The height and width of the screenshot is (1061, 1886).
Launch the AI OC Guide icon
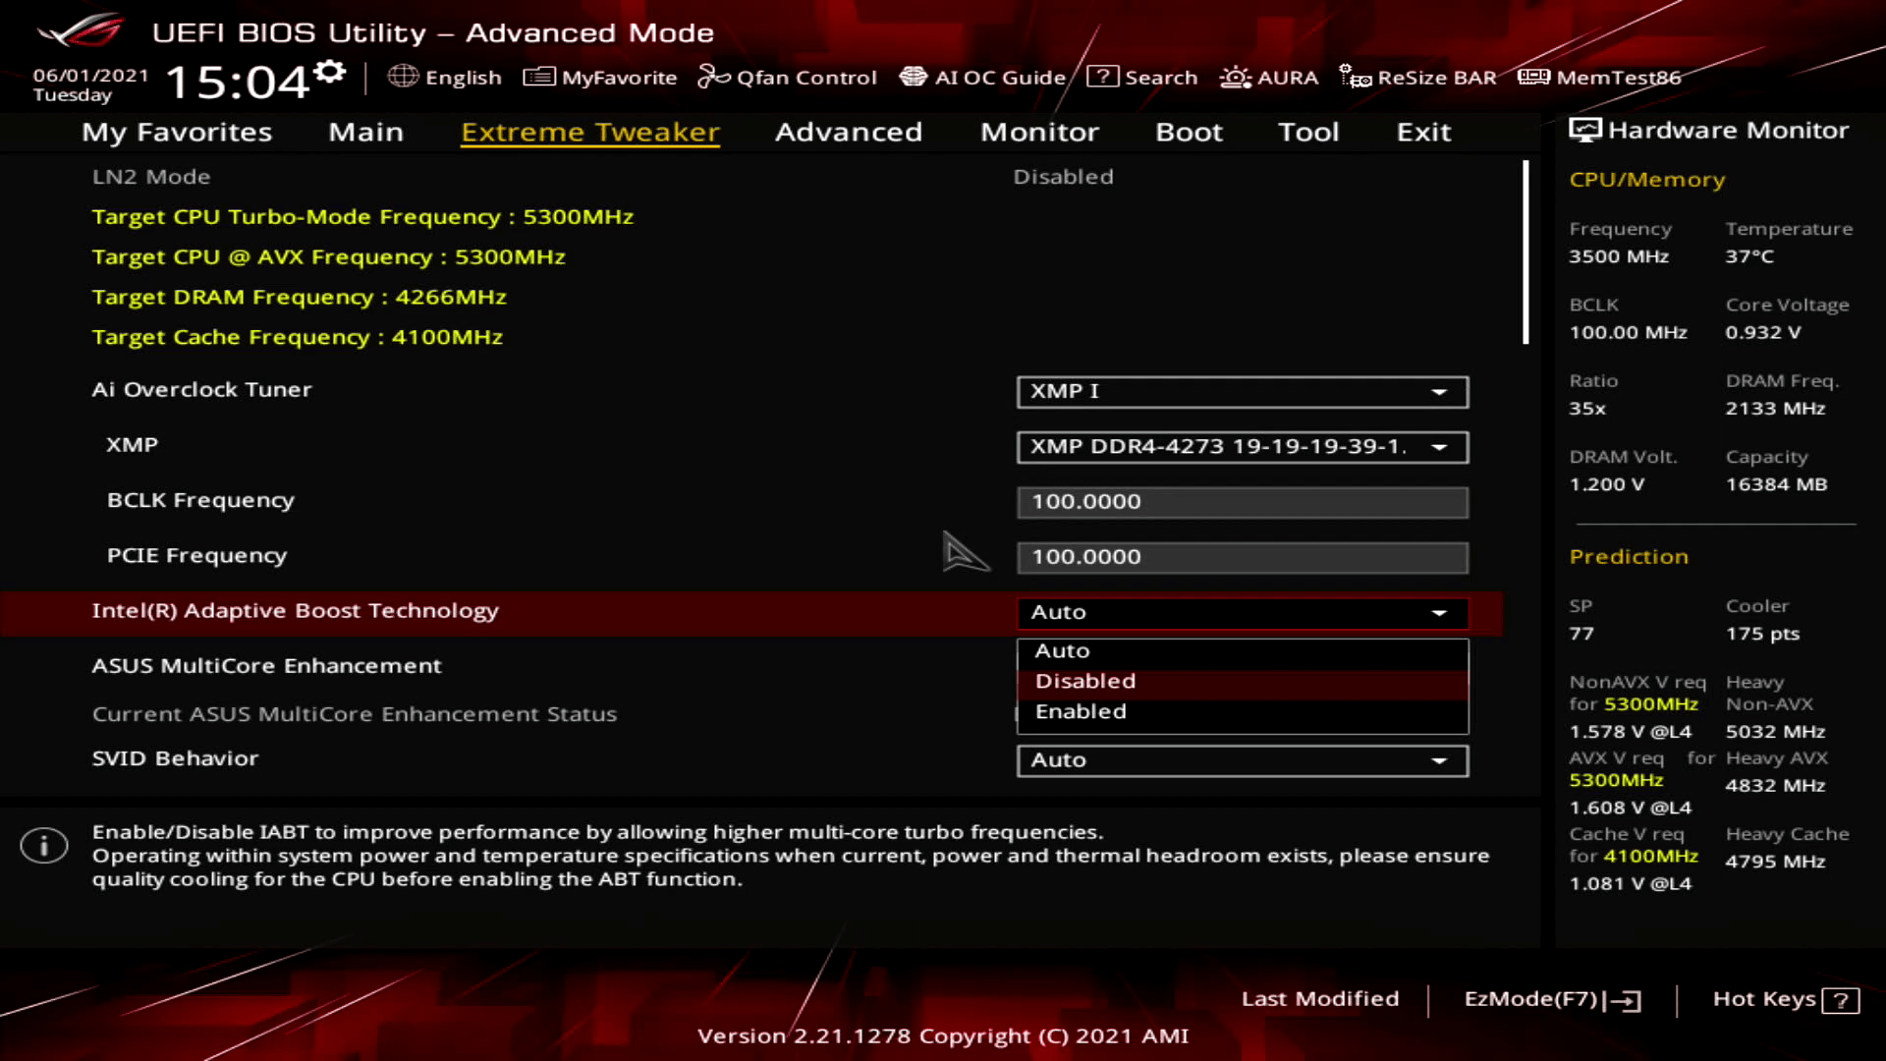tap(913, 77)
